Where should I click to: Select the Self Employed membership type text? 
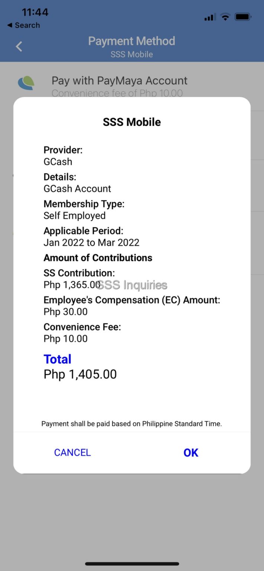(x=75, y=216)
